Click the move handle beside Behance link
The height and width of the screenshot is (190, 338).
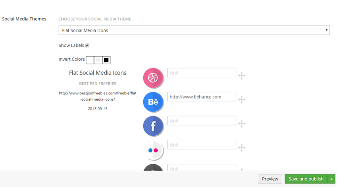pyautogui.click(x=242, y=100)
